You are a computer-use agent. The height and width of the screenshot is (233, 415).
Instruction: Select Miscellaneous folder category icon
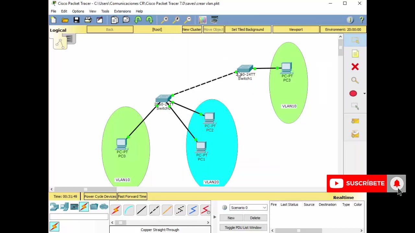click(x=94, y=206)
